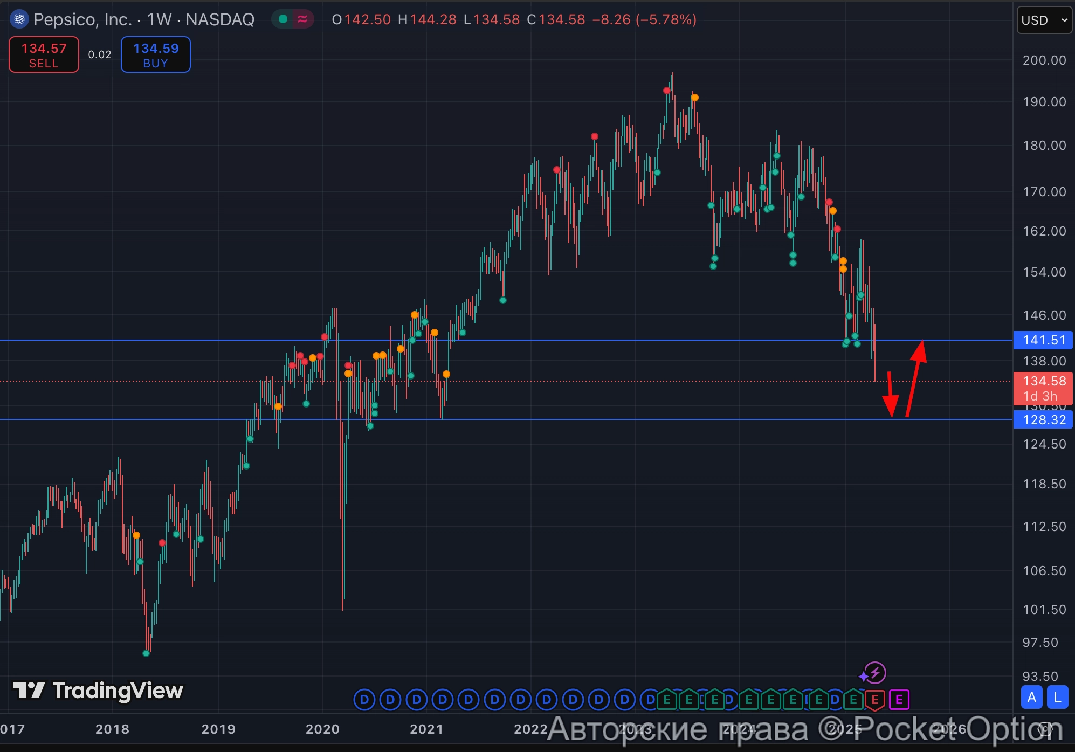The width and height of the screenshot is (1075, 752).
Task: Click the magenta upcoming earnings E marker
Action: (x=899, y=700)
